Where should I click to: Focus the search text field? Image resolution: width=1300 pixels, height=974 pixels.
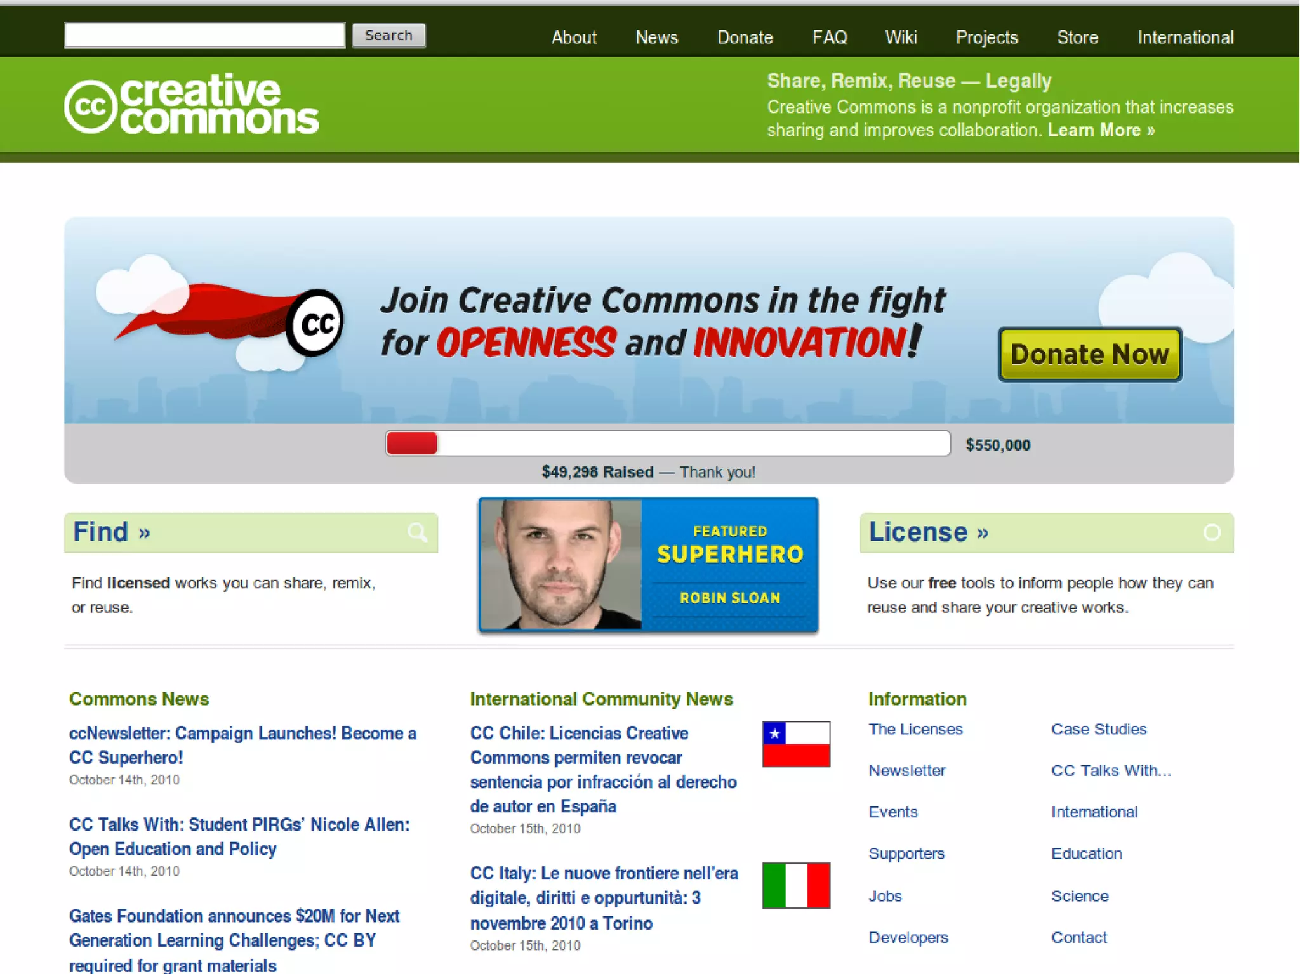[x=204, y=36]
